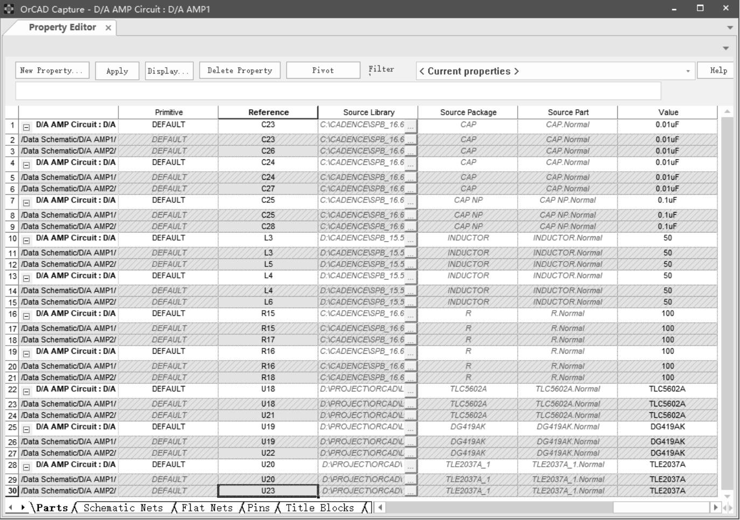The height and width of the screenshot is (520, 740).
Task: Collapse the row 10 L3 tree group
Action: pos(26,241)
